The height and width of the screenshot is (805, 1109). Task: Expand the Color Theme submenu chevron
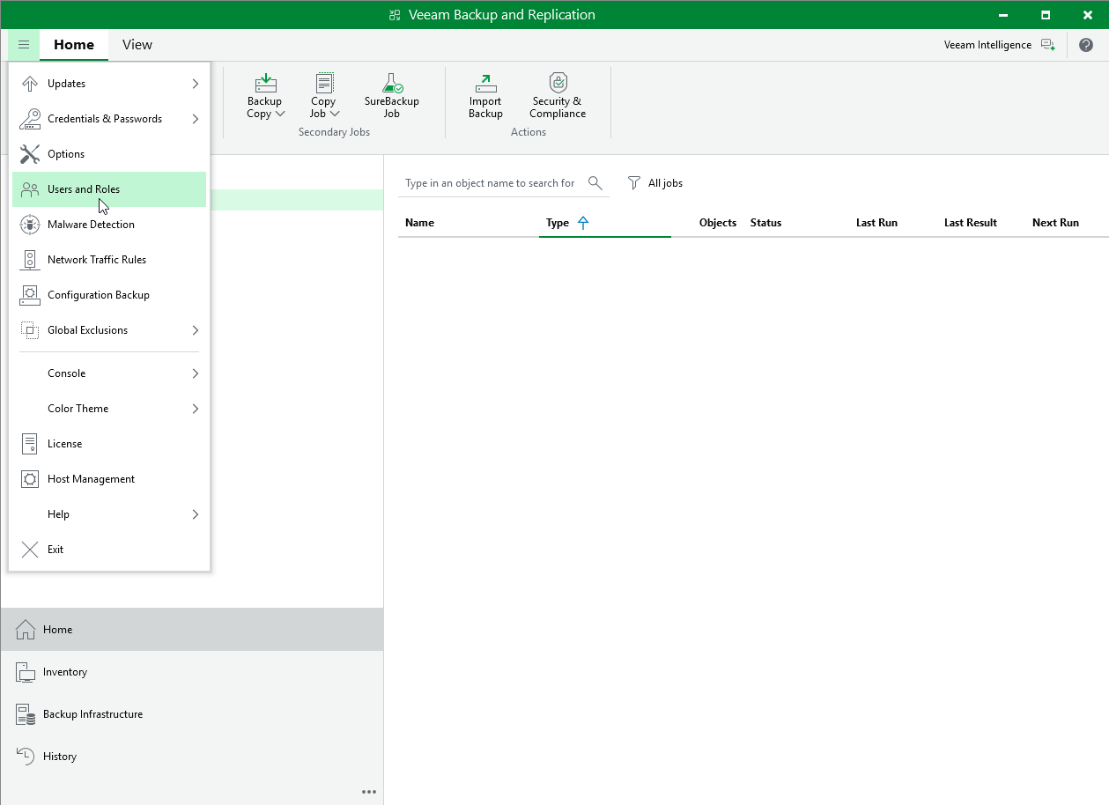196,409
